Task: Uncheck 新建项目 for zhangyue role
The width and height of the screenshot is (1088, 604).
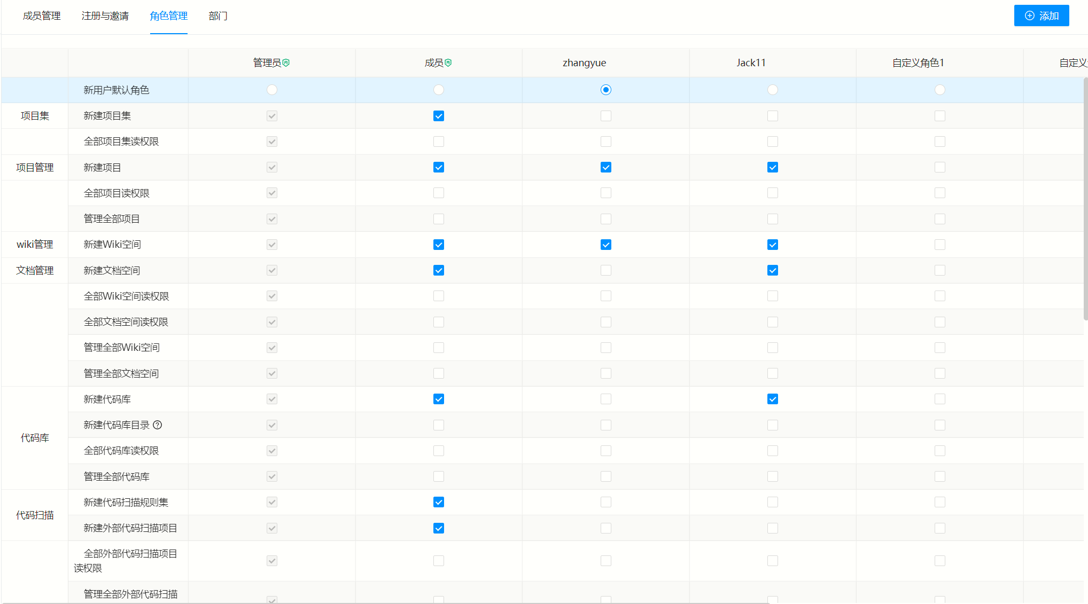Action: click(x=605, y=167)
